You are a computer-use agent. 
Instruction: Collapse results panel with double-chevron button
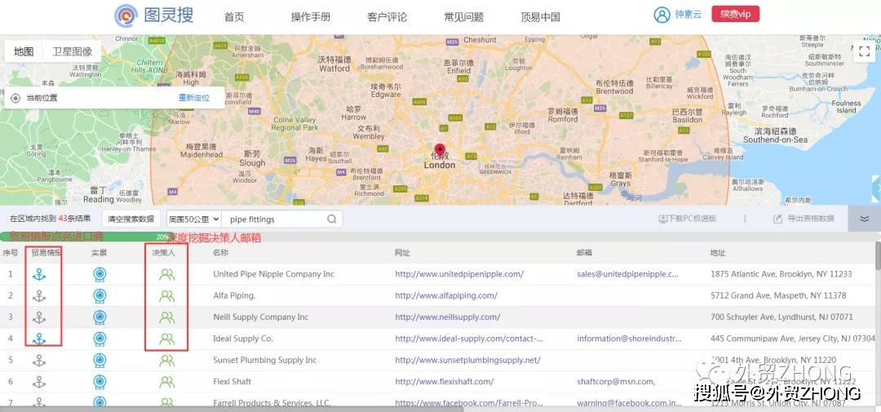click(x=864, y=219)
